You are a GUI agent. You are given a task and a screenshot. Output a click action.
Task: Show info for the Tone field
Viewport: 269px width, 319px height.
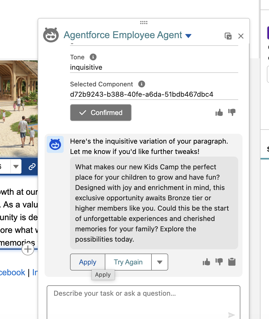pos(93,57)
